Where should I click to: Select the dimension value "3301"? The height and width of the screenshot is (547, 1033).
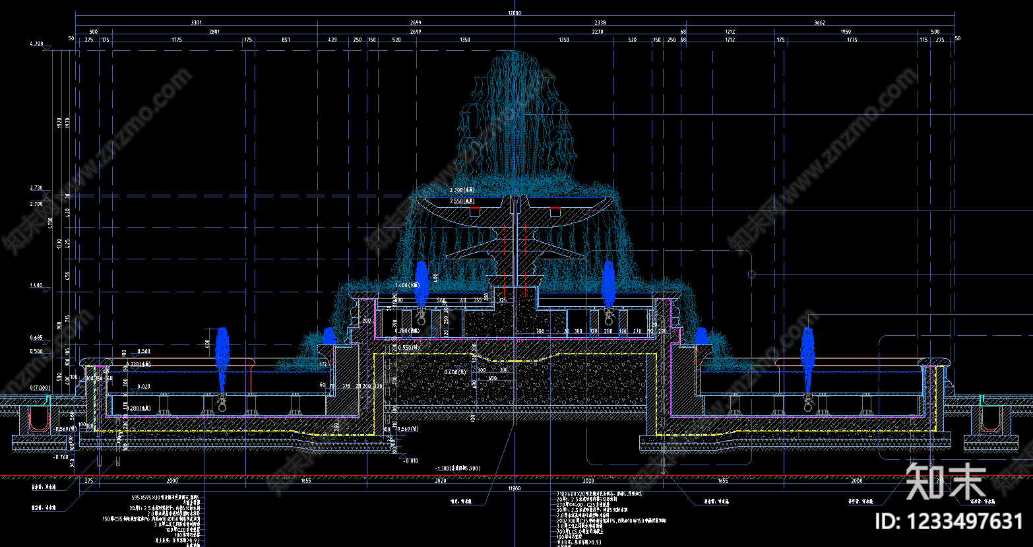coord(196,22)
